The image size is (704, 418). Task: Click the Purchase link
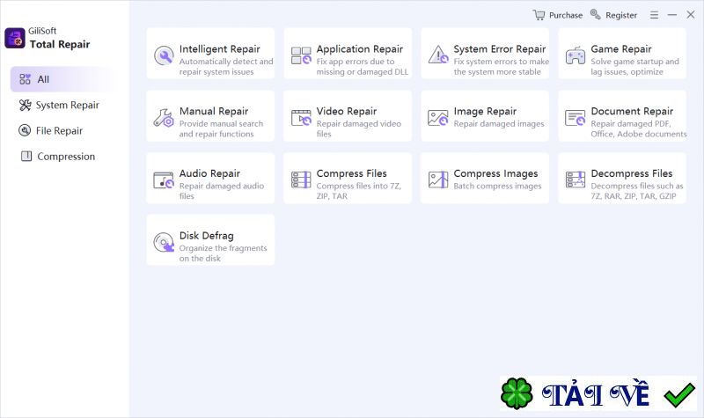(x=566, y=15)
